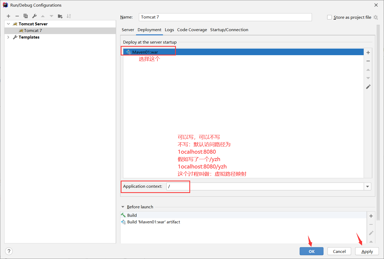This screenshot has width=384, height=259.
Task: Add new configuration with plus icon
Action: [x=8, y=16]
